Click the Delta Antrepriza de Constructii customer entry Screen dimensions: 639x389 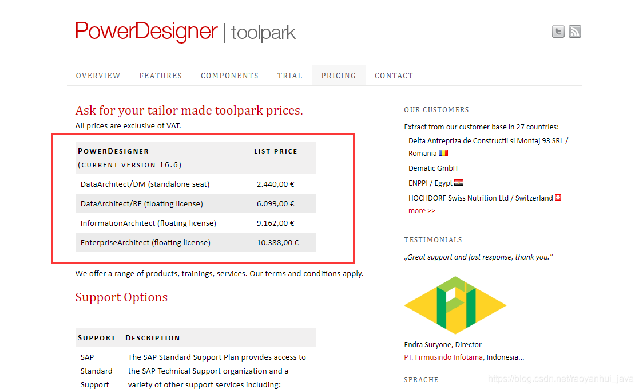(x=488, y=147)
